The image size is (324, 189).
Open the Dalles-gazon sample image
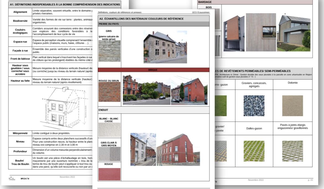(254, 151)
